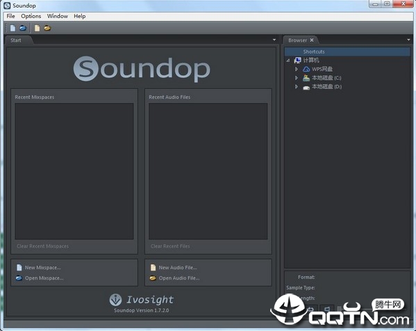Click the page icon beside New Audio File...
416x331 pixels.
coord(153,267)
